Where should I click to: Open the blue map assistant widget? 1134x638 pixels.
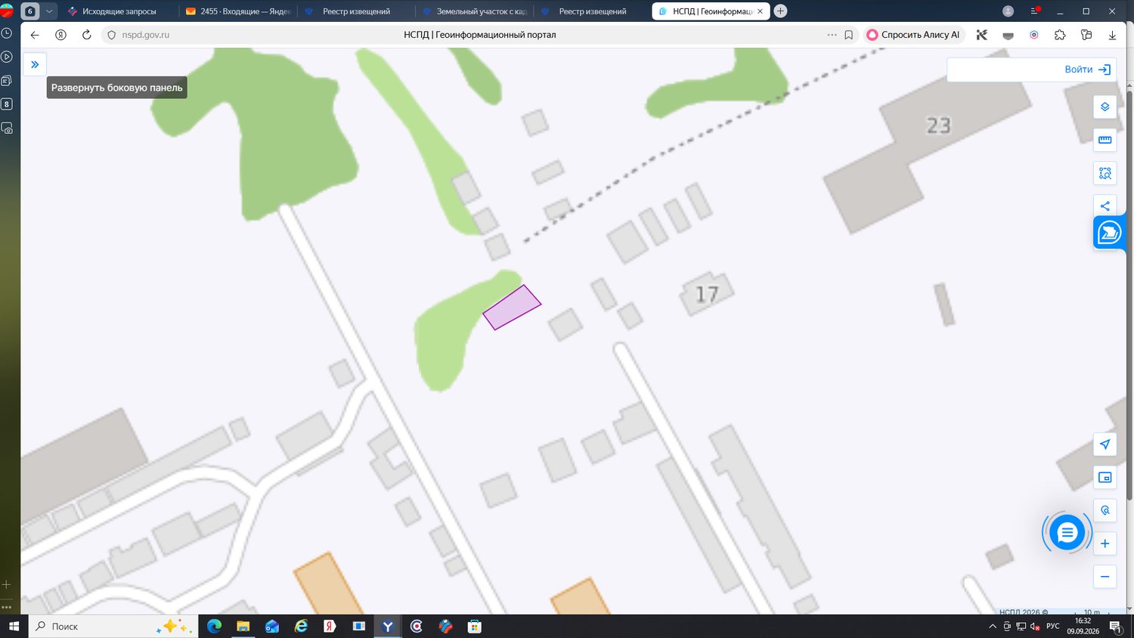1109,233
